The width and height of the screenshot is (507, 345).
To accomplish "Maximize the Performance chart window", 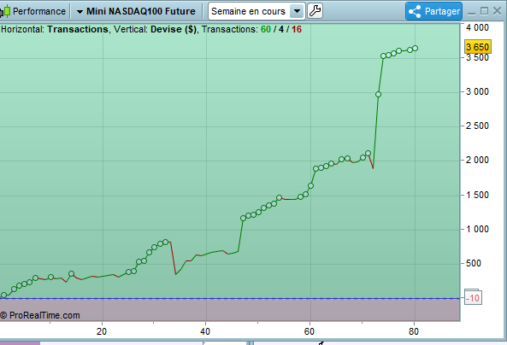I will point(484,11).
